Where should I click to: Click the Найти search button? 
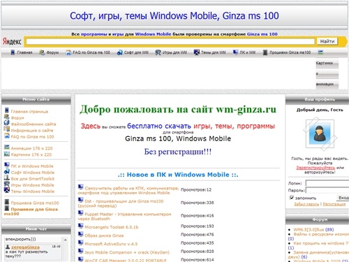(x=327, y=41)
